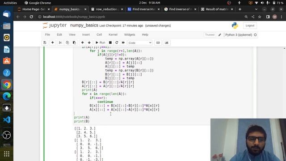Open the Help menu
Screen dimensions: 286x161
[145, 35]
